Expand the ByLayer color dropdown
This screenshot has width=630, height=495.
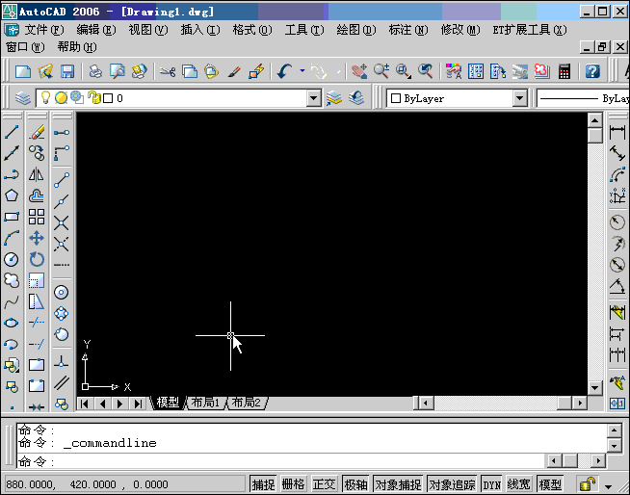[x=520, y=98]
